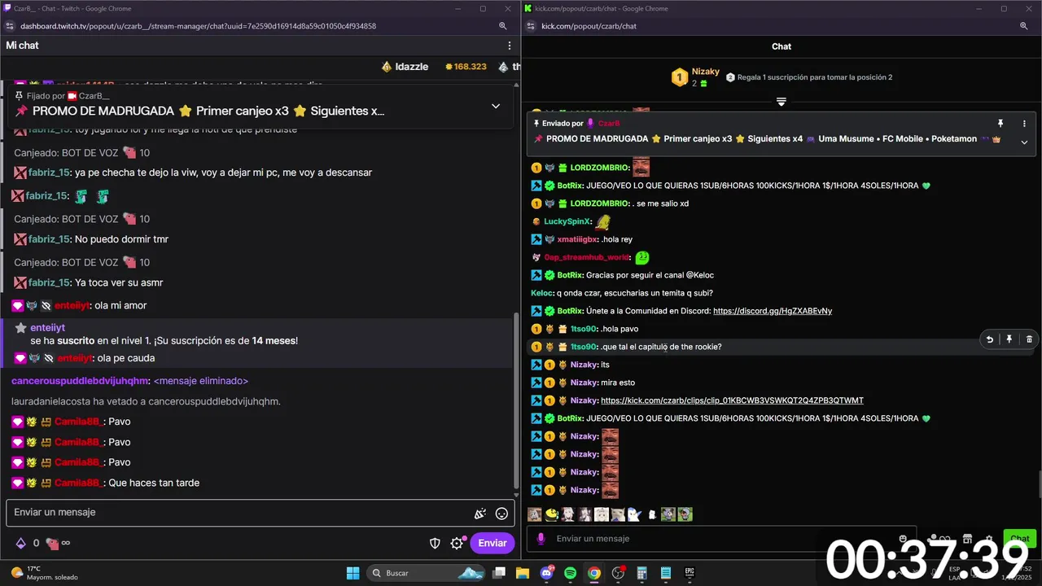Screen dimensions: 1042x586
Task: Open the emote picker in Twitch chat
Action: (501, 514)
